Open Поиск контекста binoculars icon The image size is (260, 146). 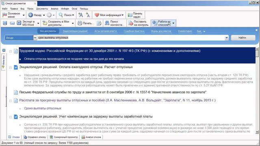tap(107, 23)
